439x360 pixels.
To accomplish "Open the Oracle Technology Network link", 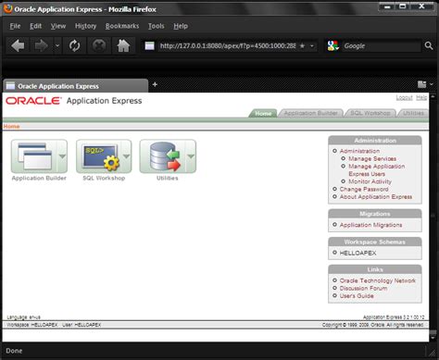I will pyautogui.click(x=378, y=280).
